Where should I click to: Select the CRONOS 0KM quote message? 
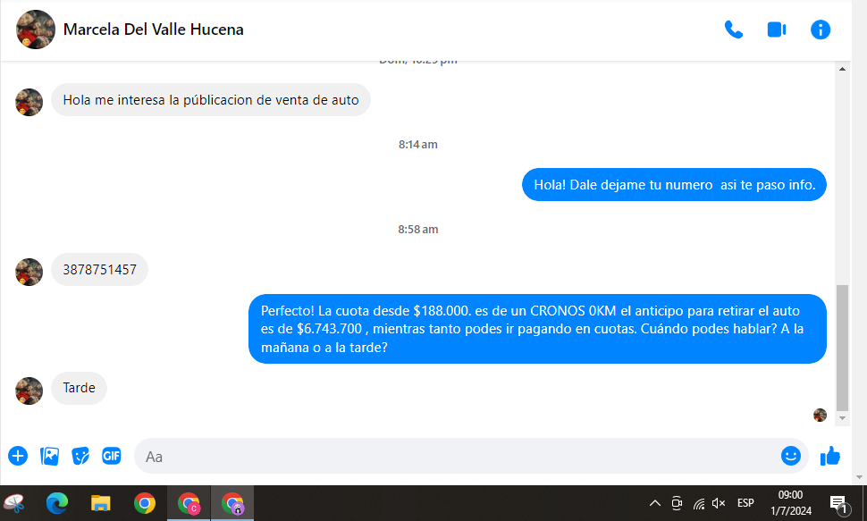coord(537,329)
